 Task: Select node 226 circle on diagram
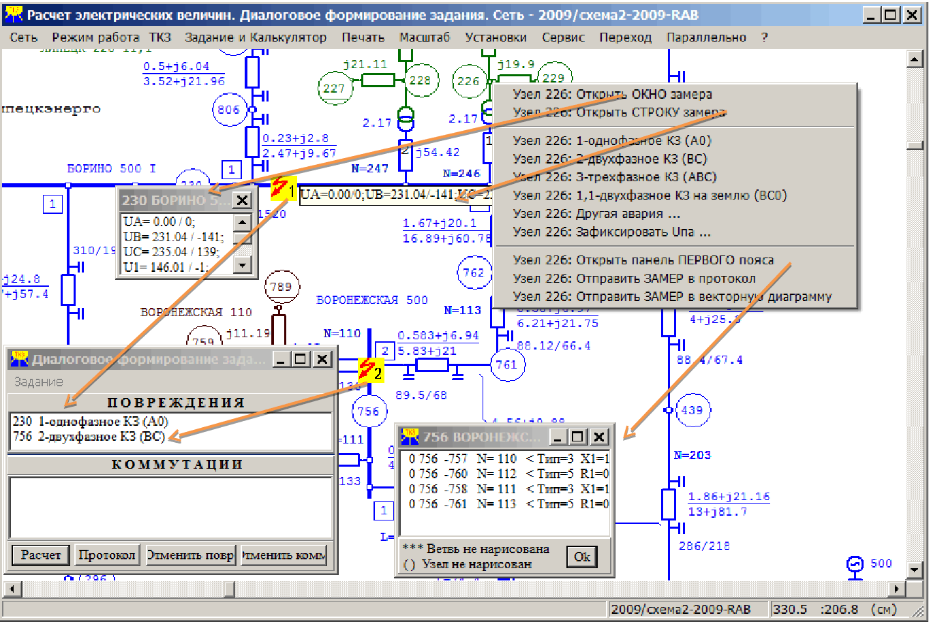[x=468, y=81]
